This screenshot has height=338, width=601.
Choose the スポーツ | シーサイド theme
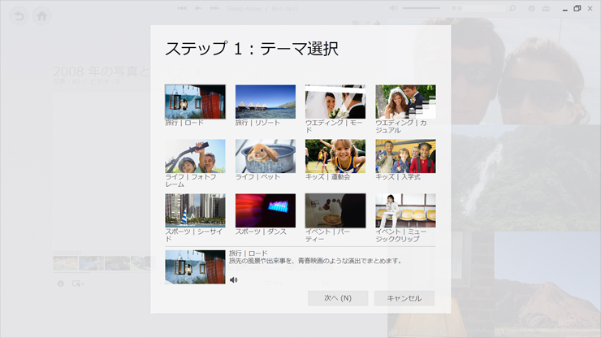[x=195, y=210]
